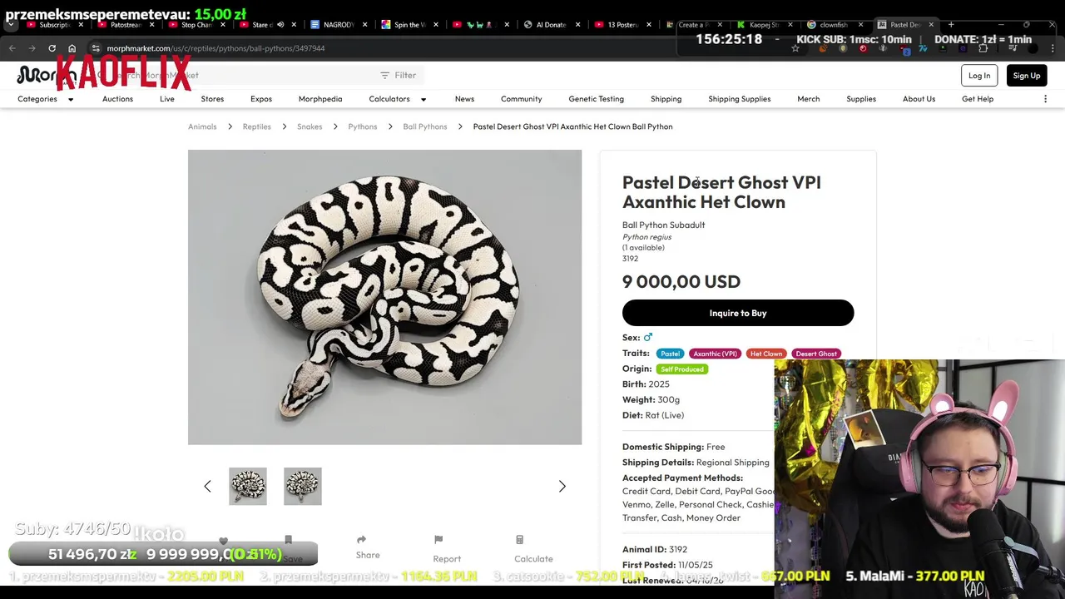Viewport: 1065px width, 599px height.
Task: Click the mute speaker icon on Stare tab
Action: 280,25
